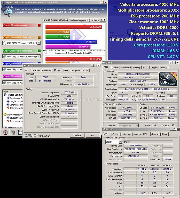Screen dimensions: 180x198
Task: Switch to the Grafico Risultati Combinati tab
Action: [56, 20]
